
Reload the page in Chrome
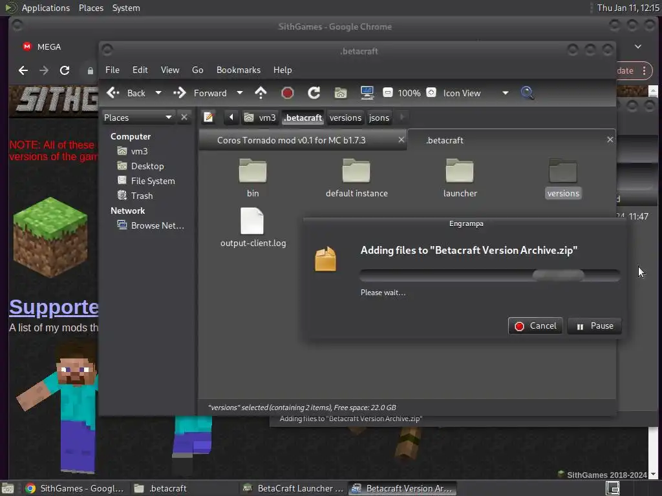coord(65,70)
